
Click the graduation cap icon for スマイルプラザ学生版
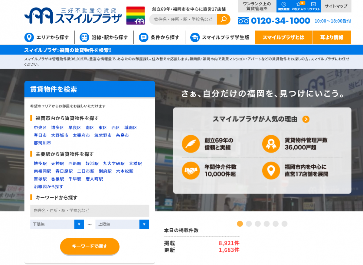(195, 37)
